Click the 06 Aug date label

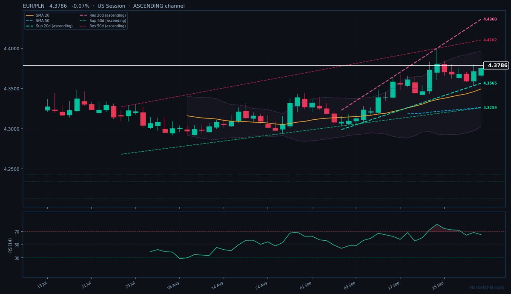(174, 285)
